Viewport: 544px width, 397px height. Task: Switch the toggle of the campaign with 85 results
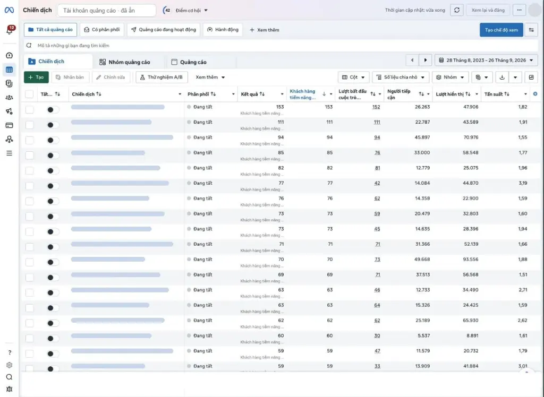tap(53, 156)
